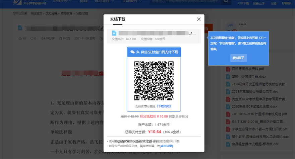Open JJF 1033-2016 计量标准考核规范.pdf
This screenshot has height=159, width=295.
tap(259, 114)
